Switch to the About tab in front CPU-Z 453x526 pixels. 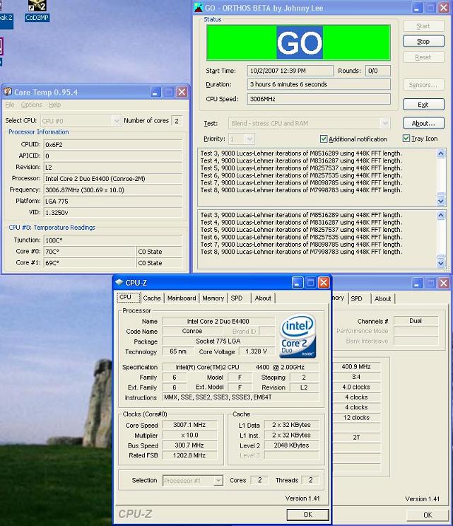[x=263, y=298]
